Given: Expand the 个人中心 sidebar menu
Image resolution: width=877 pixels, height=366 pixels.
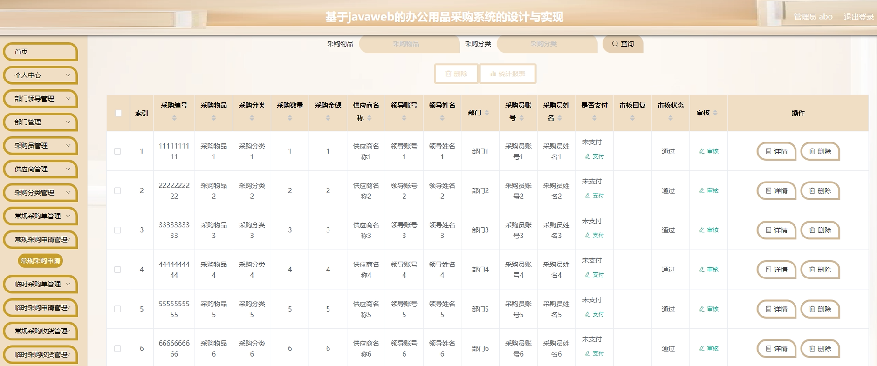Looking at the screenshot, I should click(x=41, y=75).
